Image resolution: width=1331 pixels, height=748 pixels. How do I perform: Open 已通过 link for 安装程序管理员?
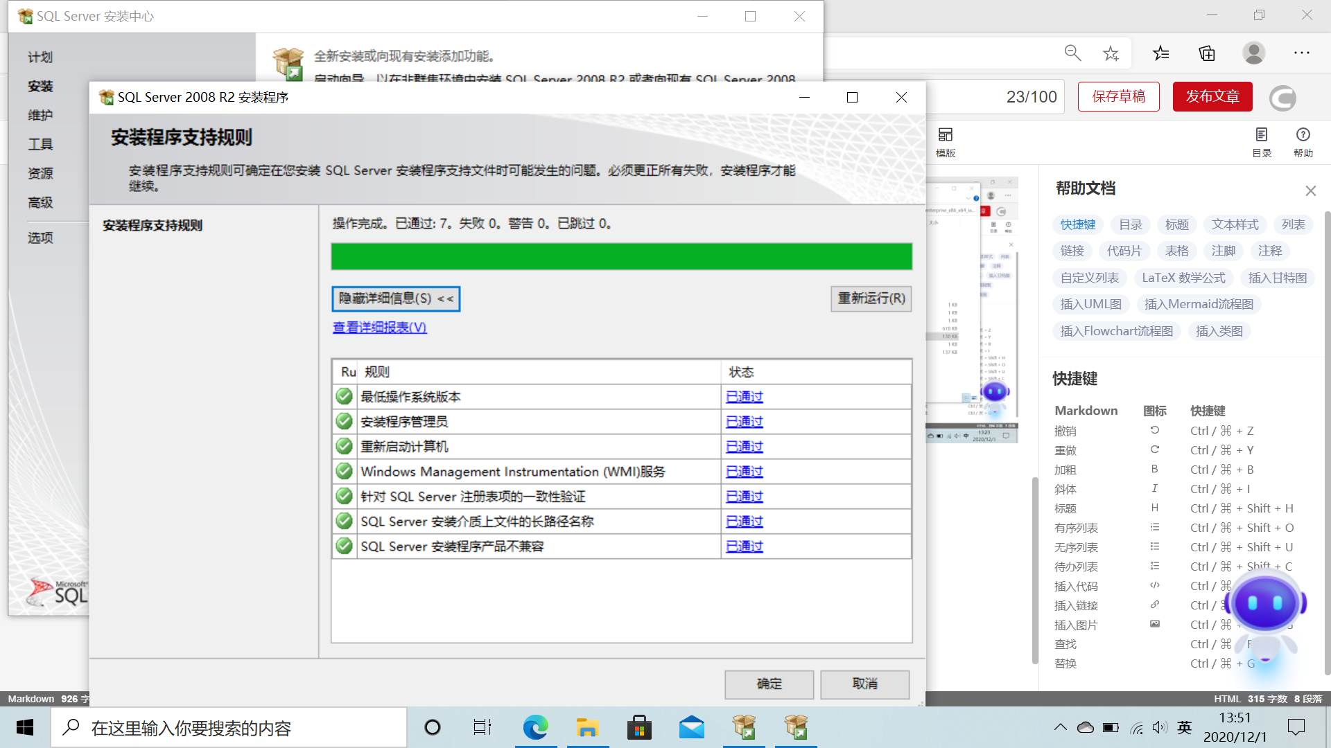[745, 422]
